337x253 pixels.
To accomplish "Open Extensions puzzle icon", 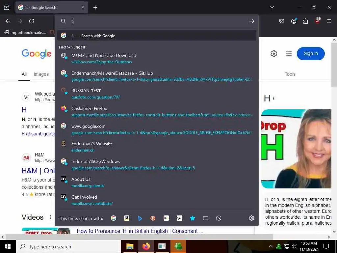I will tap(305, 21).
